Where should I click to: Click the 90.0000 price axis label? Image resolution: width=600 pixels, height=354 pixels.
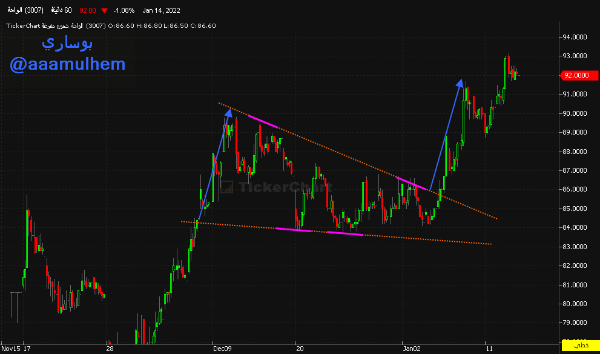(x=574, y=113)
